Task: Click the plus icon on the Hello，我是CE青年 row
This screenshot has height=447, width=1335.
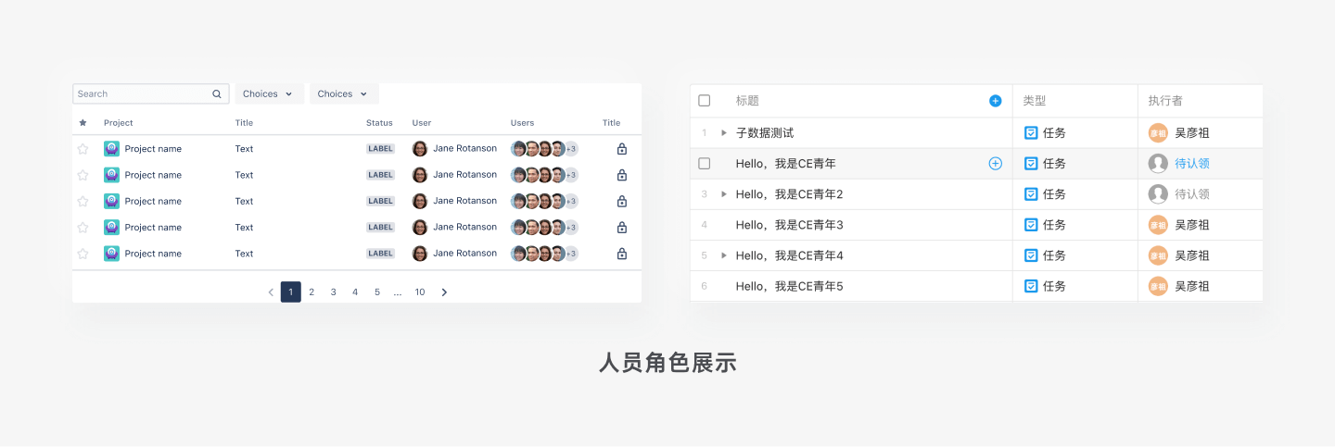Action: click(x=995, y=163)
